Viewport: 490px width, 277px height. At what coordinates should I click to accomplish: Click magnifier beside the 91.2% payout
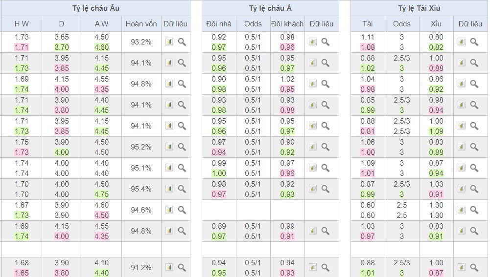click(x=182, y=267)
